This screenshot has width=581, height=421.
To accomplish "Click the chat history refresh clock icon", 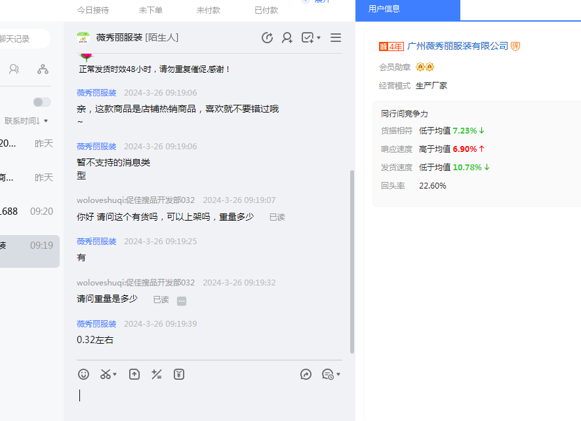I will coord(267,38).
